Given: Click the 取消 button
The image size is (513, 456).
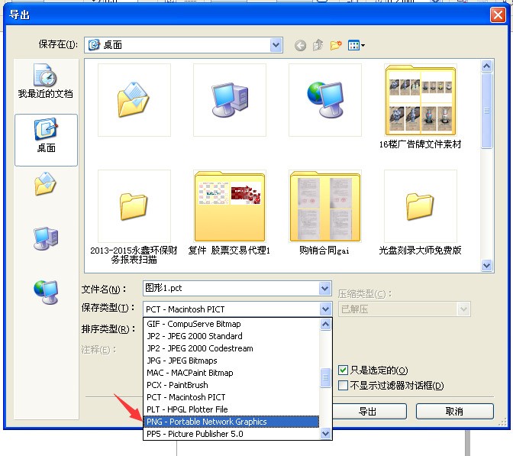Looking at the screenshot, I should 455,411.
